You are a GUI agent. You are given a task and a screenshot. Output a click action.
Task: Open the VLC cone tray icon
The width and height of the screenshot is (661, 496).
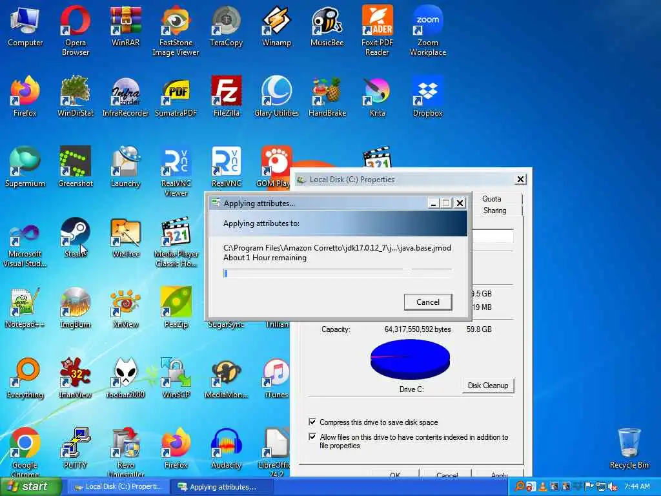(542, 486)
